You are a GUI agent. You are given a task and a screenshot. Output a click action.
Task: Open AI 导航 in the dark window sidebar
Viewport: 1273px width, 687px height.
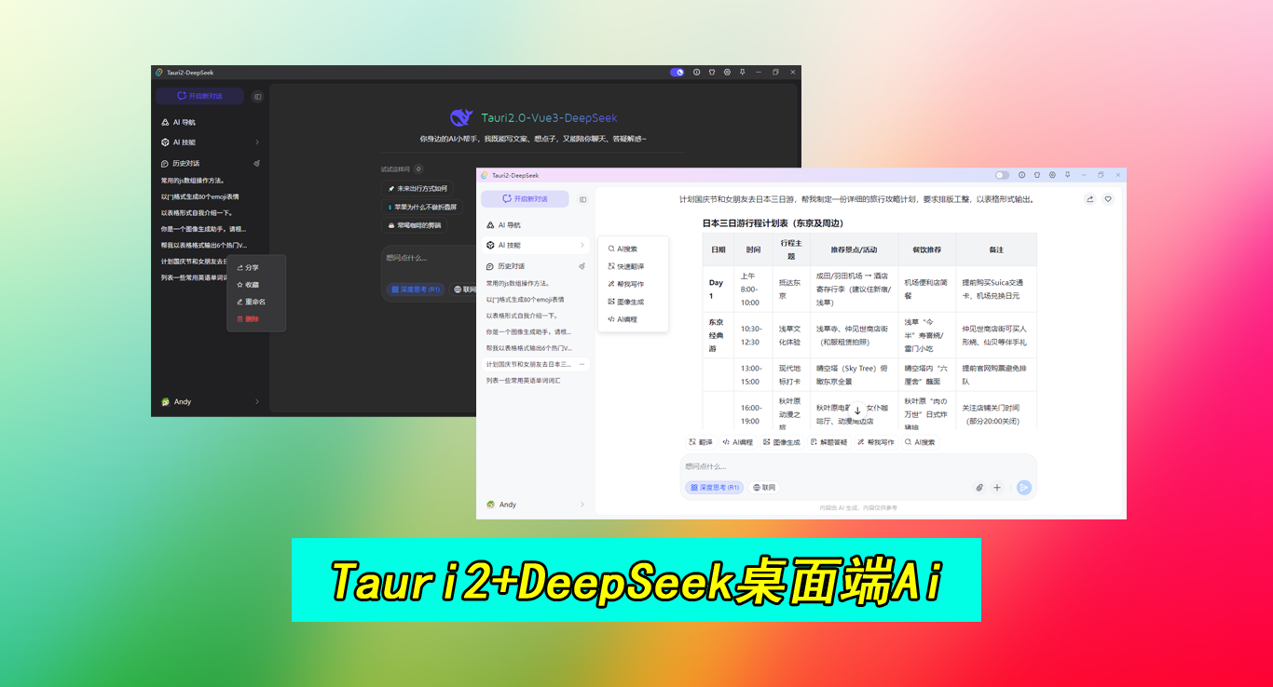point(211,122)
